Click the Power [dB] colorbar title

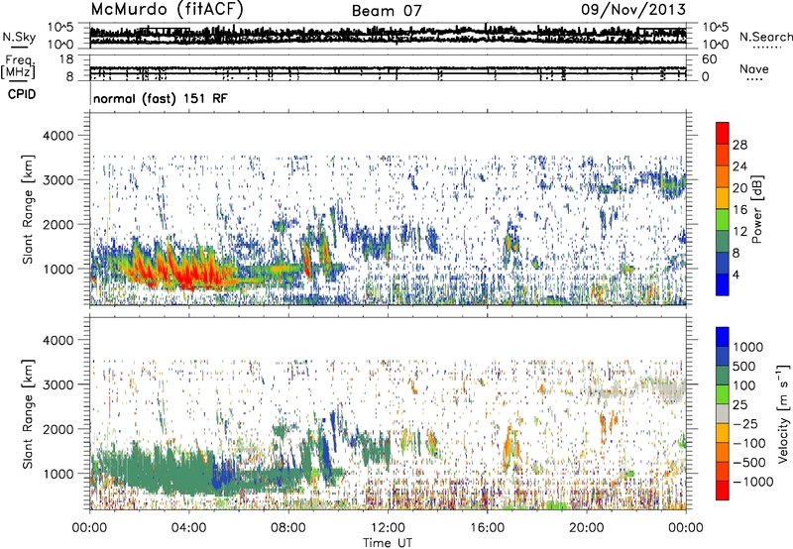click(756, 209)
